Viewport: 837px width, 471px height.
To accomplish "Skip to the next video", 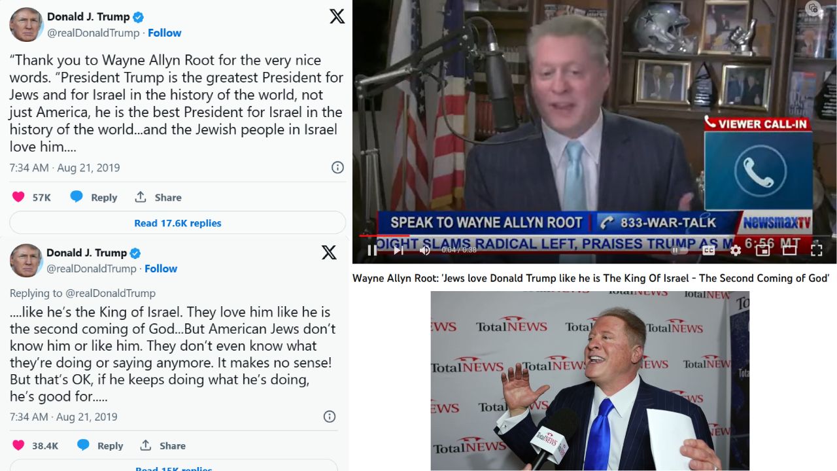I will [398, 250].
